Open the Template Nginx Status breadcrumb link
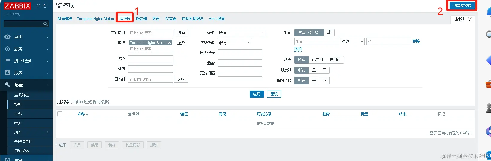 tap(95, 19)
